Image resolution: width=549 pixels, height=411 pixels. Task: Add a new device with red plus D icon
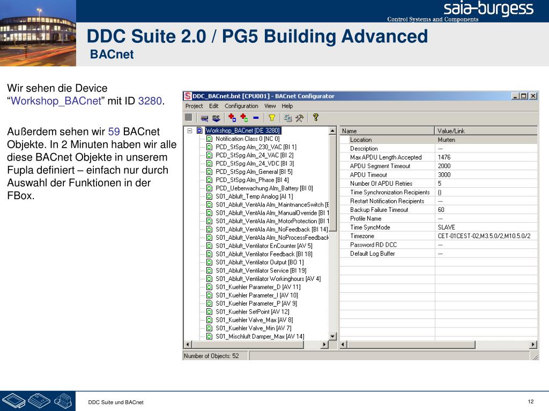[232, 118]
